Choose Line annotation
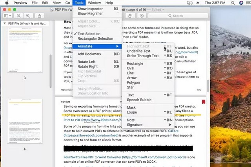The image size is (251, 167). 148,73
